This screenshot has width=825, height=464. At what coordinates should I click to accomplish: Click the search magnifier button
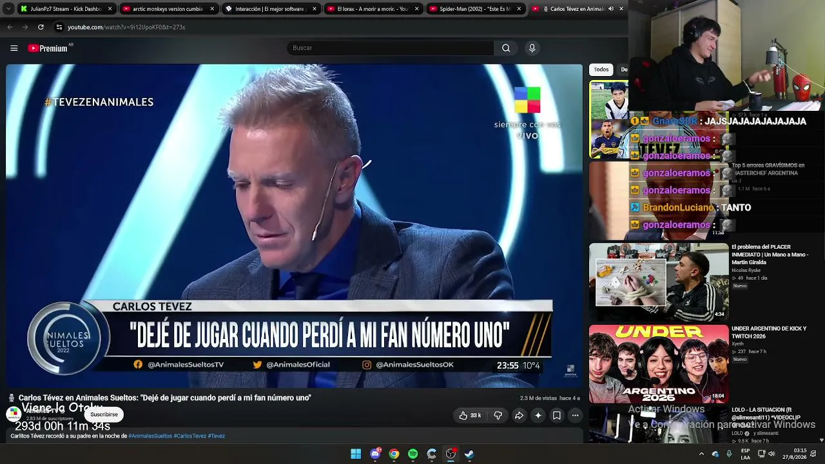coord(506,48)
